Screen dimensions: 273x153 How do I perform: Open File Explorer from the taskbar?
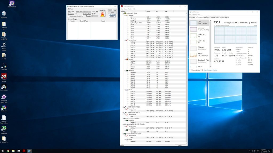click(13, 151)
